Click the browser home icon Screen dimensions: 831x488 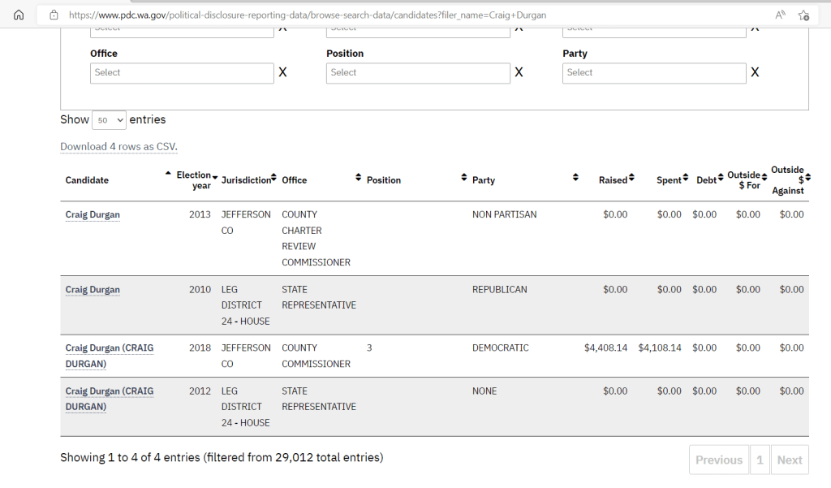(x=19, y=15)
